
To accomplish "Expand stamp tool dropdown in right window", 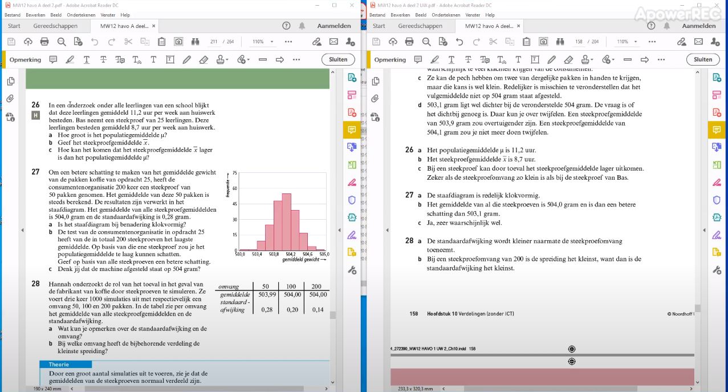I will pos(591,59).
